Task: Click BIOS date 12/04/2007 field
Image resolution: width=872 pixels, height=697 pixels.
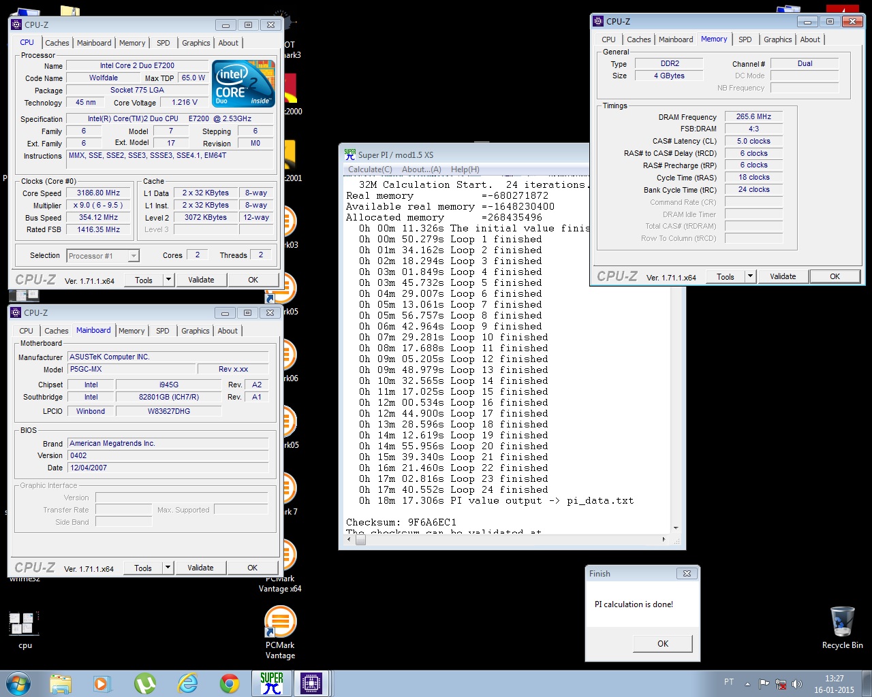Action: pyautogui.click(x=168, y=468)
